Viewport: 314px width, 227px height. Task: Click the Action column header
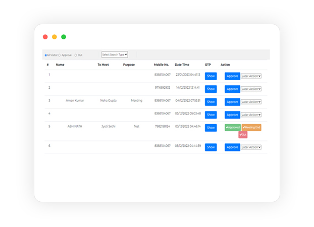pos(225,65)
